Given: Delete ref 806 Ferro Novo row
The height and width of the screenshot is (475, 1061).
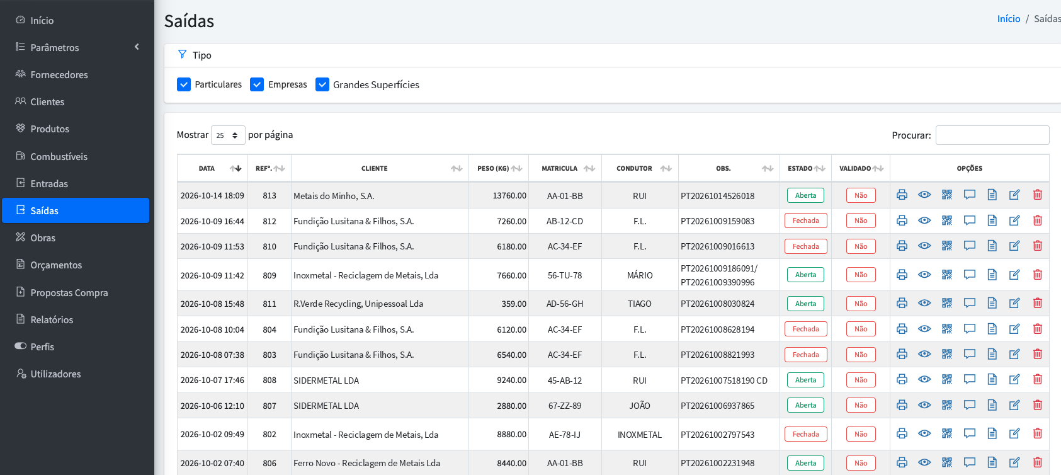Looking at the screenshot, I should click(x=1038, y=462).
